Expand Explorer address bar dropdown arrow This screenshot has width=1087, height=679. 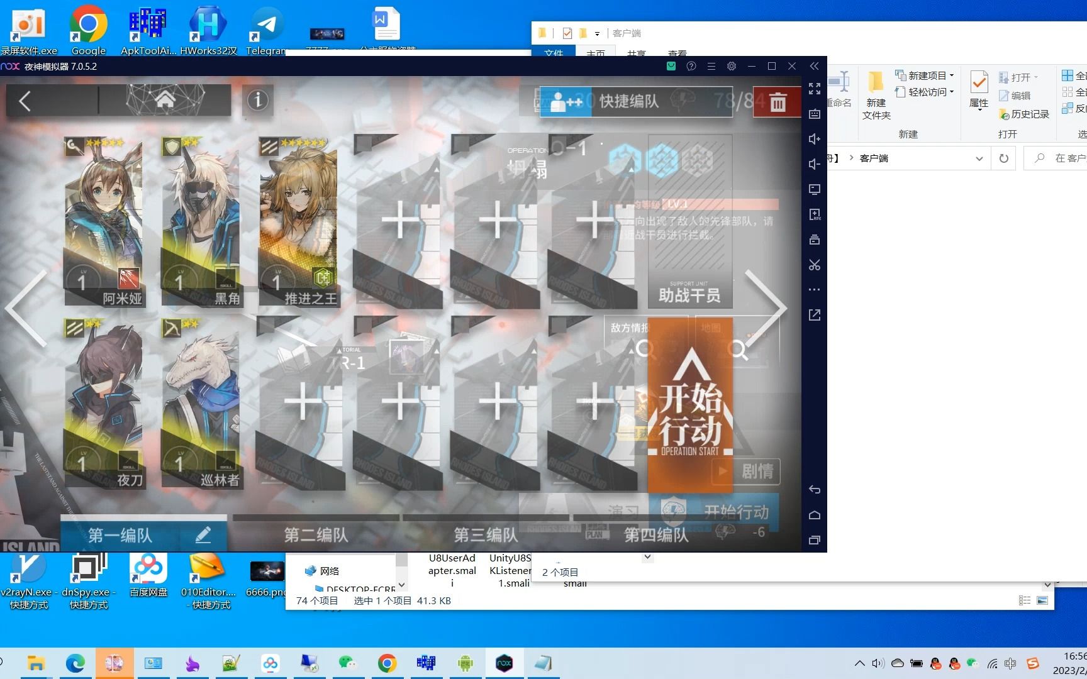pyautogui.click(x=979, y=158)
